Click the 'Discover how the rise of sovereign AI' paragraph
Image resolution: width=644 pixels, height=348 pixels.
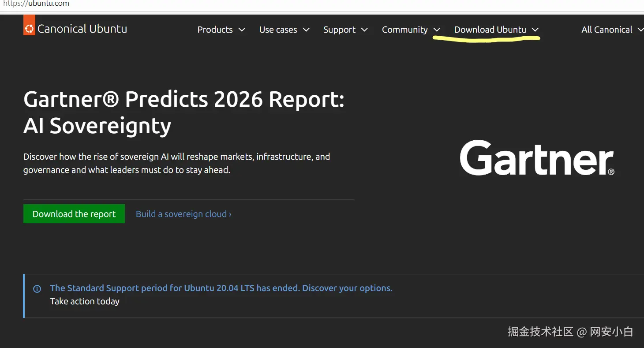(176, 163)
